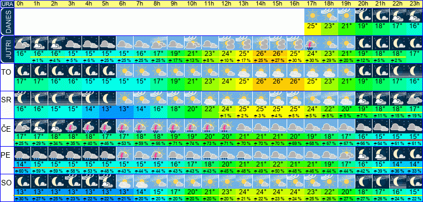Click the moon-with-cloud icon for DANES 23h
Viewport: 423px width, 202px height.
pos(415,15)
